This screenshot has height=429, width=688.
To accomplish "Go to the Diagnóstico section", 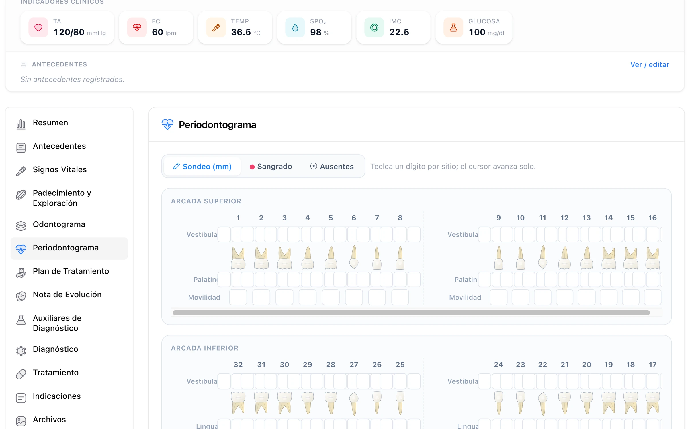I will 69,350.
